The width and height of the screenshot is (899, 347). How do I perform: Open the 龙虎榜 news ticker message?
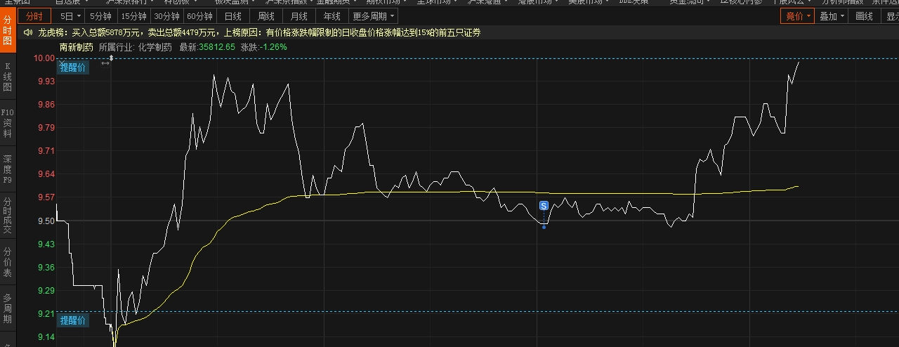(x=259, y=32)
